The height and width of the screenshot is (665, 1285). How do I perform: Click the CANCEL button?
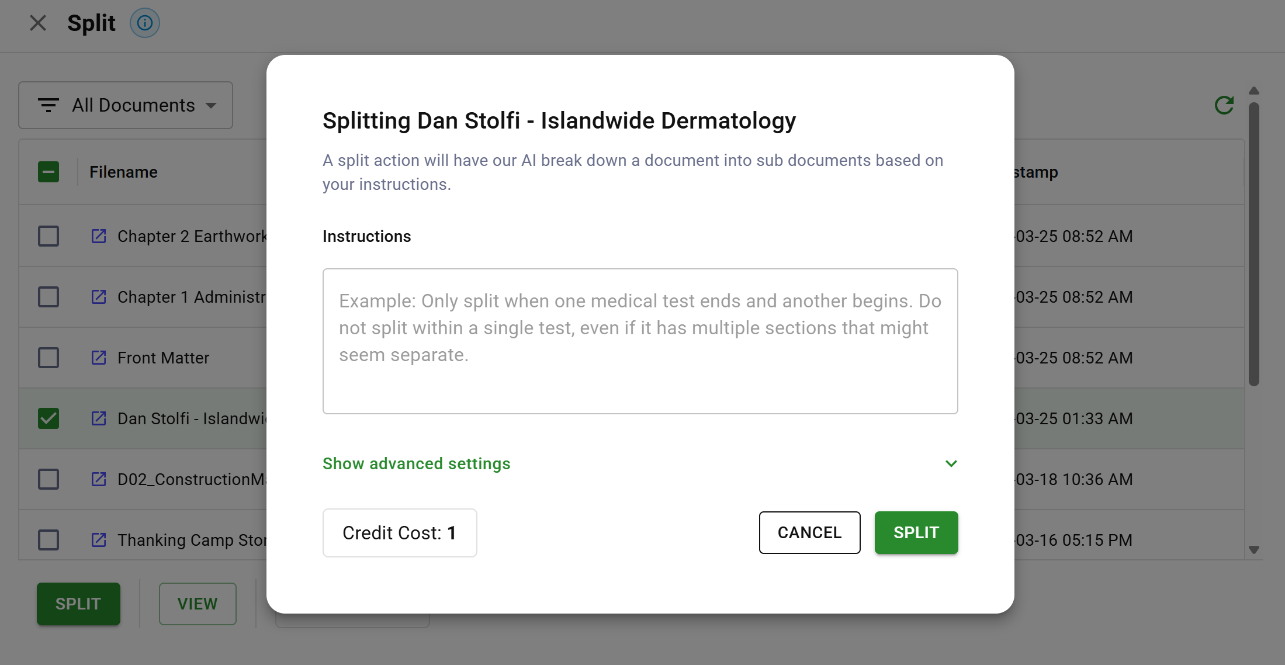coord(809,532)
